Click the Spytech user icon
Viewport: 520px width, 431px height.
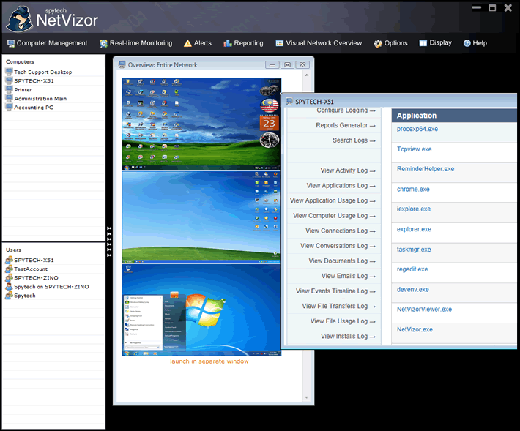click(9, 295)
